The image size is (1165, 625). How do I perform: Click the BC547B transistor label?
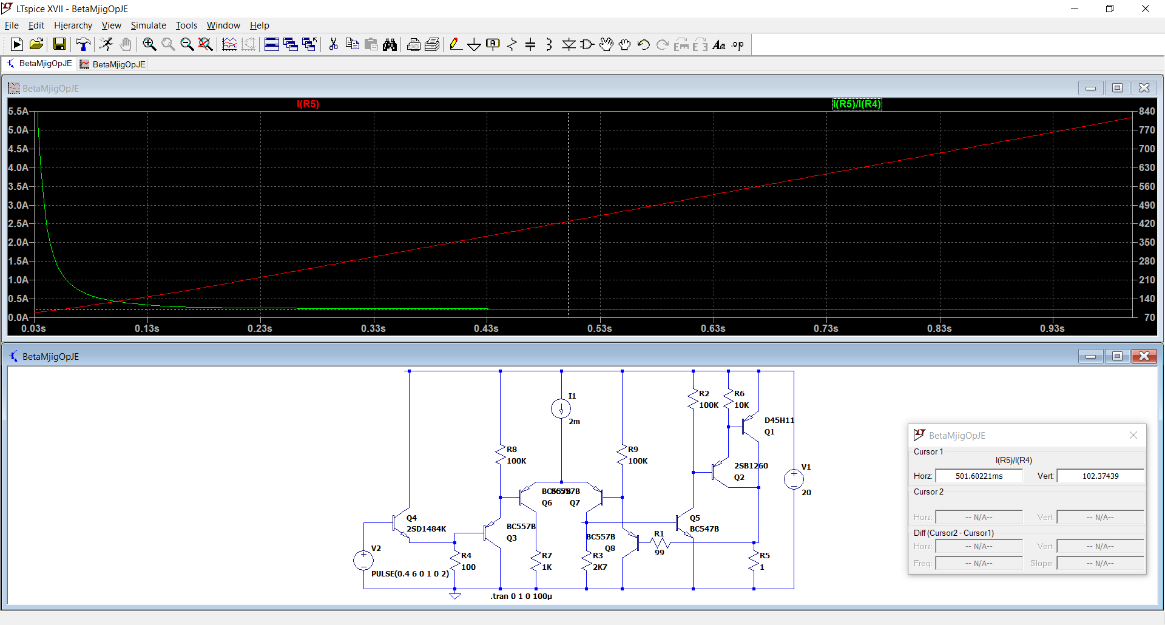click(704, 529)
